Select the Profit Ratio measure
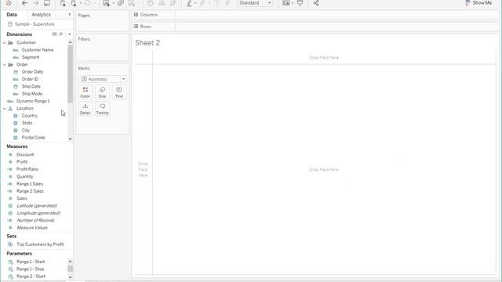This screenshot has height=282, width=502. (x=27, y=169)
